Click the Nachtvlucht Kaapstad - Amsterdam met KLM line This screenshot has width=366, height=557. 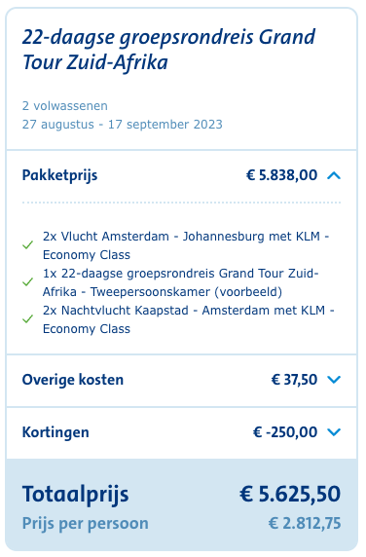click(x=189, y=319)
